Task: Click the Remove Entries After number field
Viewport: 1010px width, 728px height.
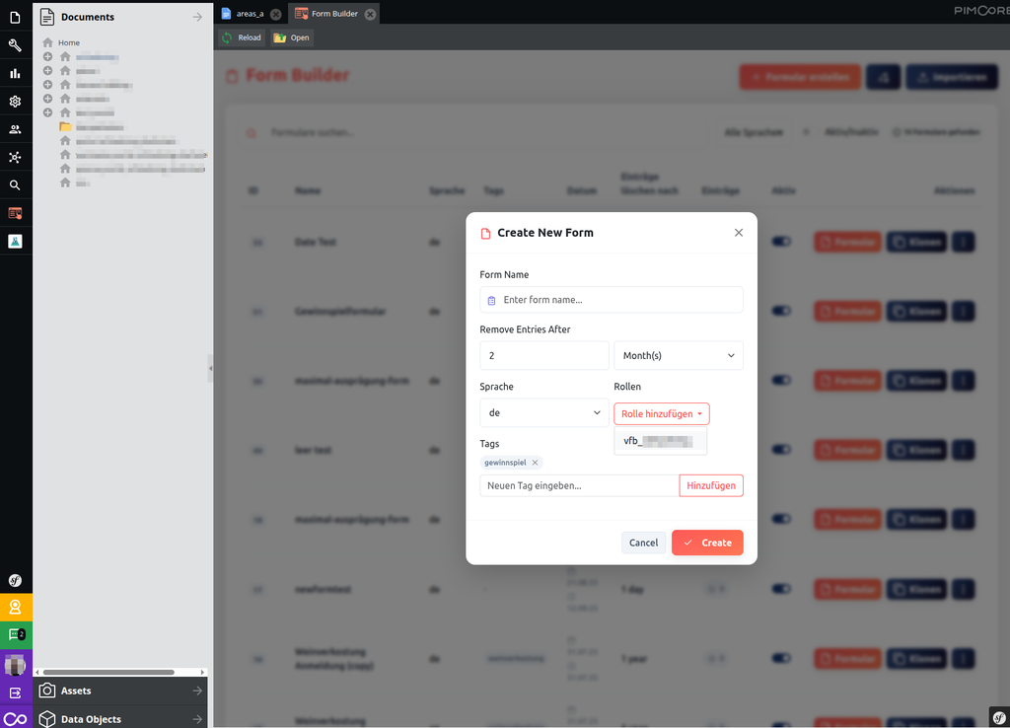Action: tap(544, 356)
